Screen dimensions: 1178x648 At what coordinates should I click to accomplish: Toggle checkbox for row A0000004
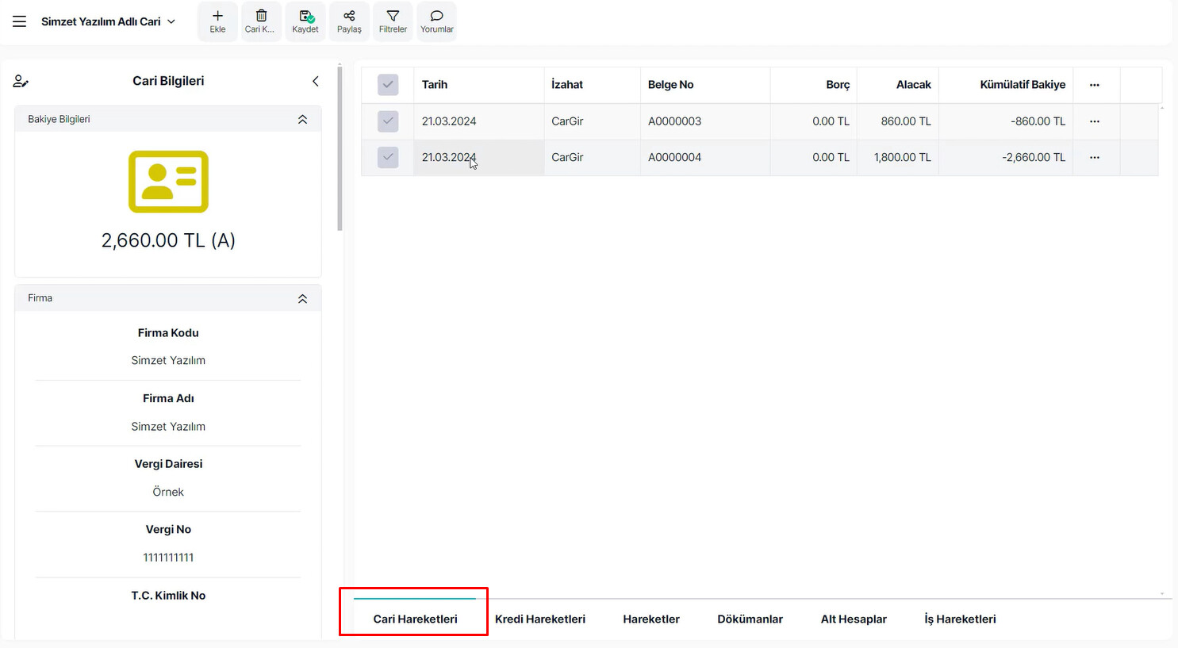[x=388, y=157]
